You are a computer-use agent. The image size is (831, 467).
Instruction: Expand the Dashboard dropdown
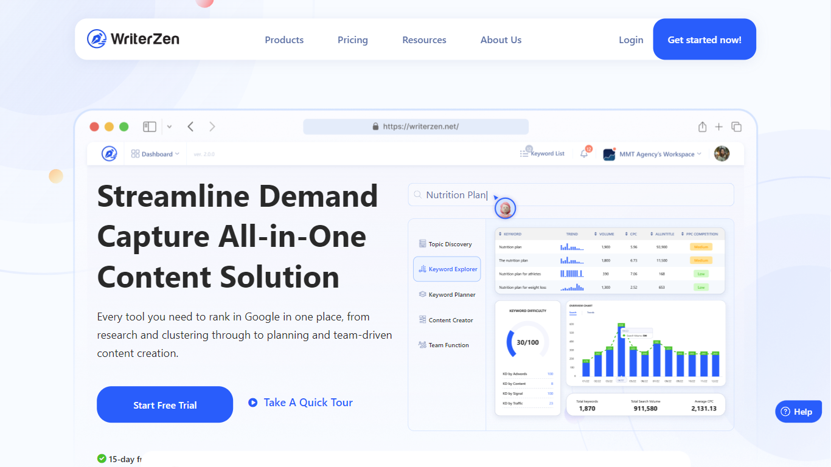pyautogui.click(x=156, y=154)
